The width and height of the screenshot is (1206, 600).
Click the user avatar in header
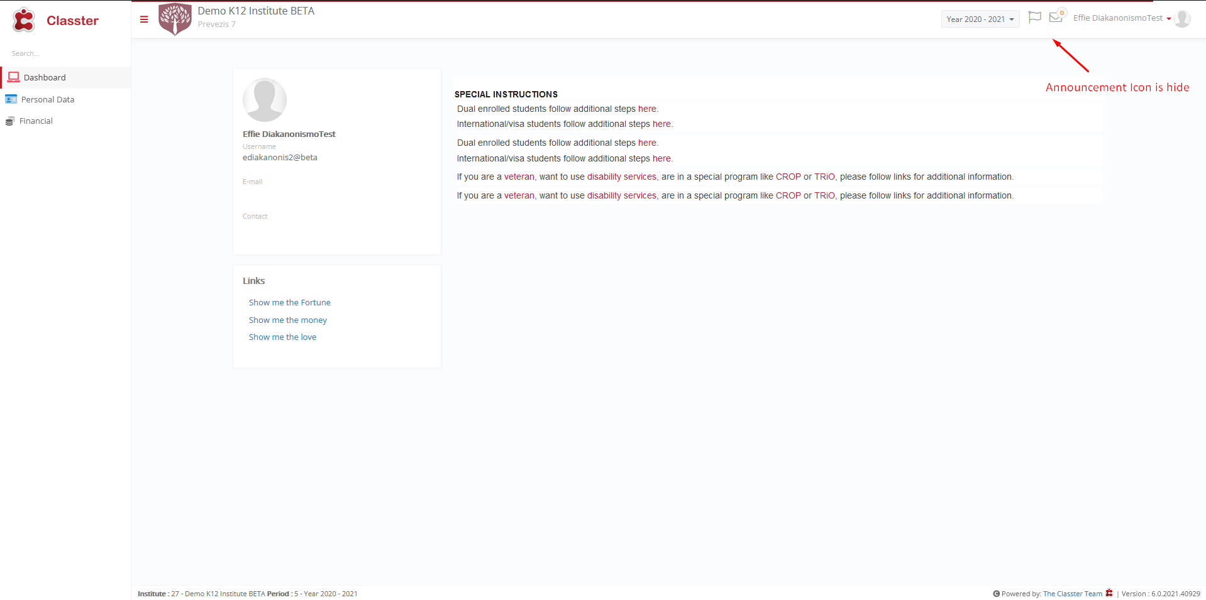1182,19
